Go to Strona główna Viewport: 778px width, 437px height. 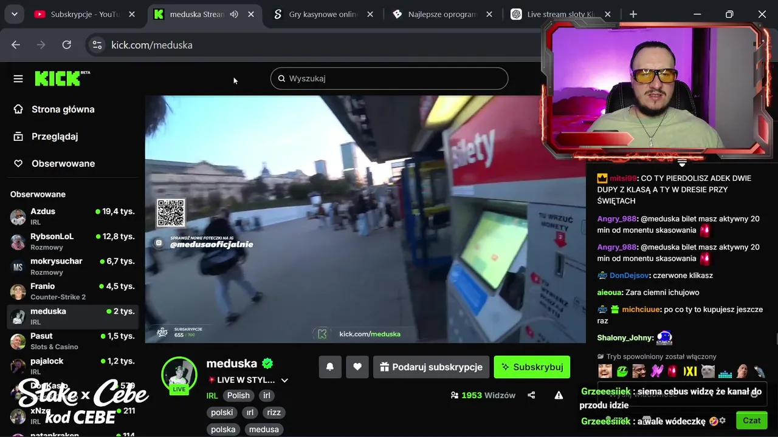coord(63,109)
